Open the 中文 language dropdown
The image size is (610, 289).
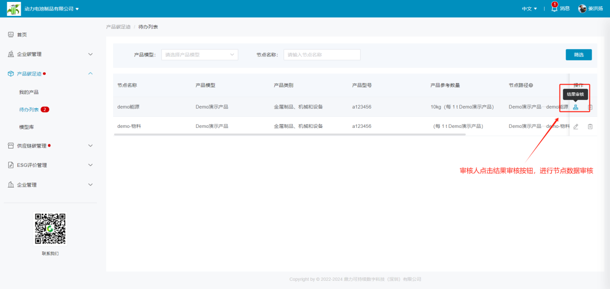(x=529, y=9)
